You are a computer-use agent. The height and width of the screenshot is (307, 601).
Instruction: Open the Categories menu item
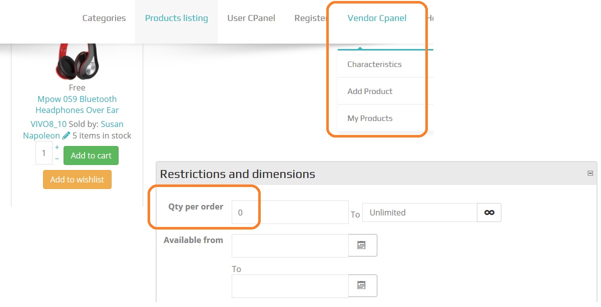point(104,18)
